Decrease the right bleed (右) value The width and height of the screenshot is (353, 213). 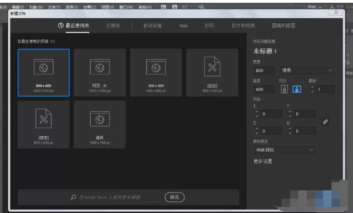[290, 133]
